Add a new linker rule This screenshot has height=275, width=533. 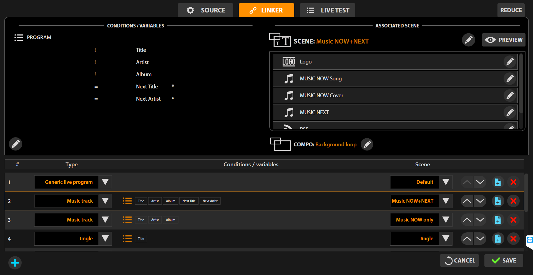15,263
